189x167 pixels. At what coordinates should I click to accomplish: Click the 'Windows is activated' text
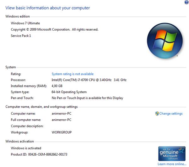tap(26, 148)
